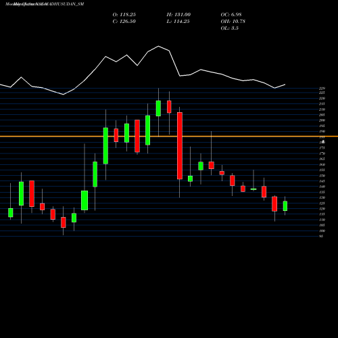
Task: Click the orange horizontal price level line
Action: (169, 137)
